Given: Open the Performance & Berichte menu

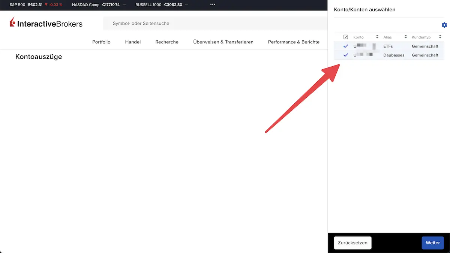Looking at the screenshot, I should 294,42.
